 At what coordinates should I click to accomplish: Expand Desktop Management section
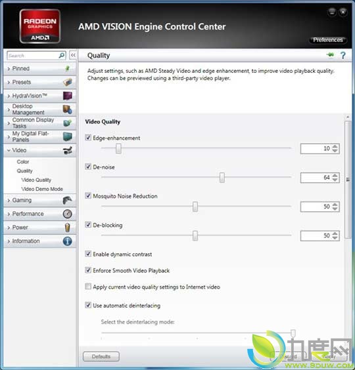(9, 110)
